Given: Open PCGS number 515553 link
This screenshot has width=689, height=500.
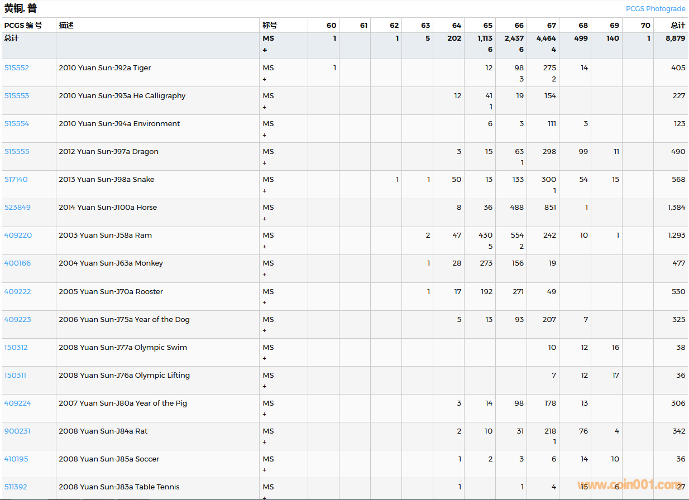Looking at the screenshot, I should 17,96.
